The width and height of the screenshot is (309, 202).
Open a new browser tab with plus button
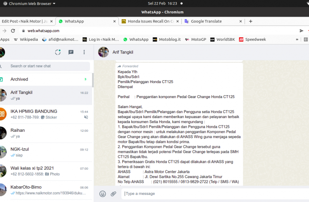pos(251,21)
